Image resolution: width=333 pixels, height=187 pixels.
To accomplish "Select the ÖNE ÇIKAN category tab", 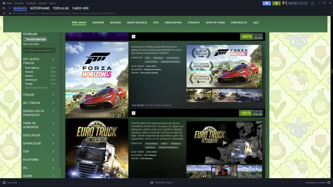I will coord(79,23).
